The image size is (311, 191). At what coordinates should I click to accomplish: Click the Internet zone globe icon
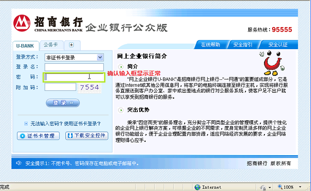(x=197, y=187)
